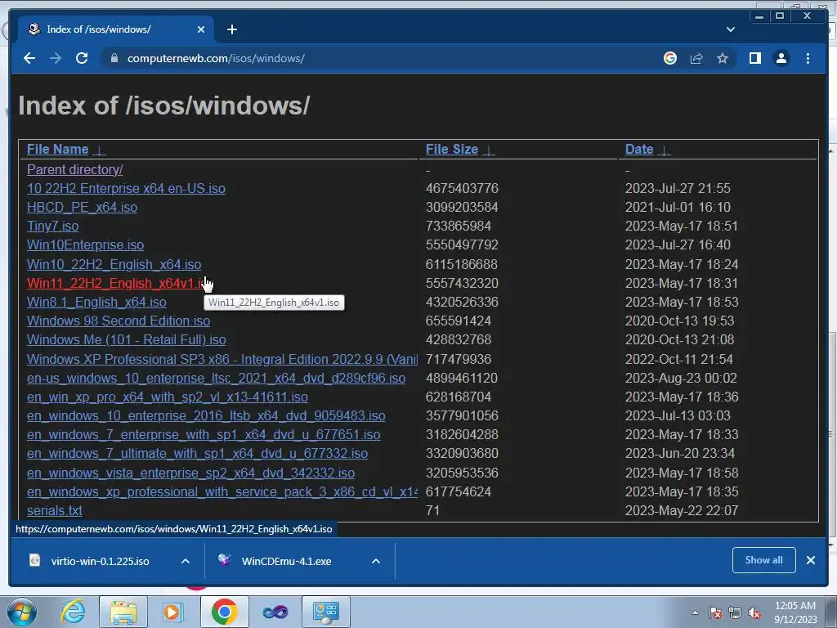Open the infinity-logo app in taskbar
The height and width of the screenshot is (628, 837).
(275, 612)
